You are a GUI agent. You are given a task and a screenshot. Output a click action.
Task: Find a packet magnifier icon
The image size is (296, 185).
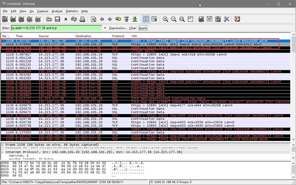tap(93, 19)
